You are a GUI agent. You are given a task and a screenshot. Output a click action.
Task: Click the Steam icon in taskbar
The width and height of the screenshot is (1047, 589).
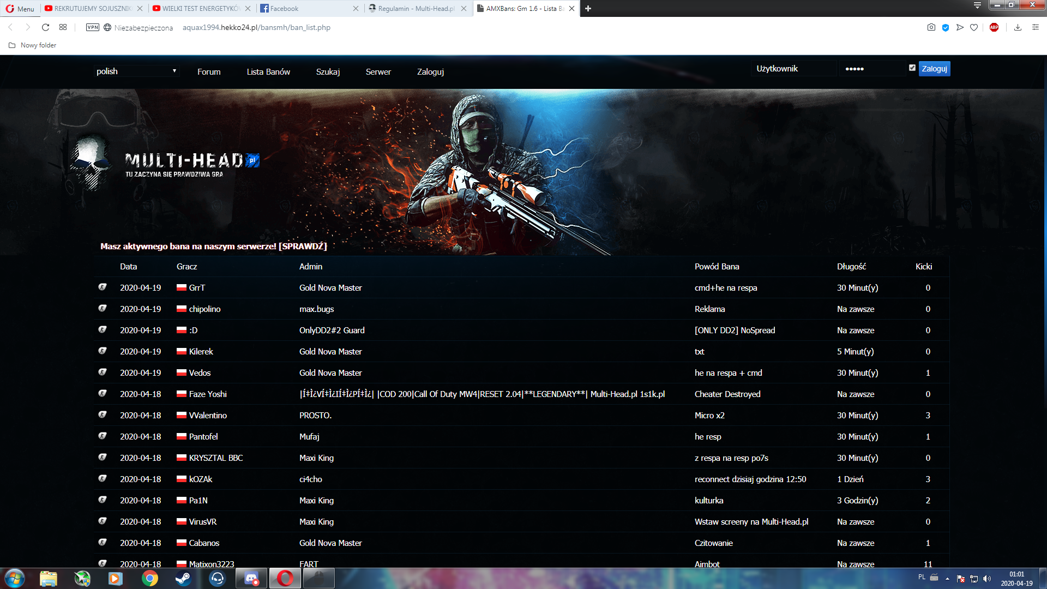click(x=183, y=578)
